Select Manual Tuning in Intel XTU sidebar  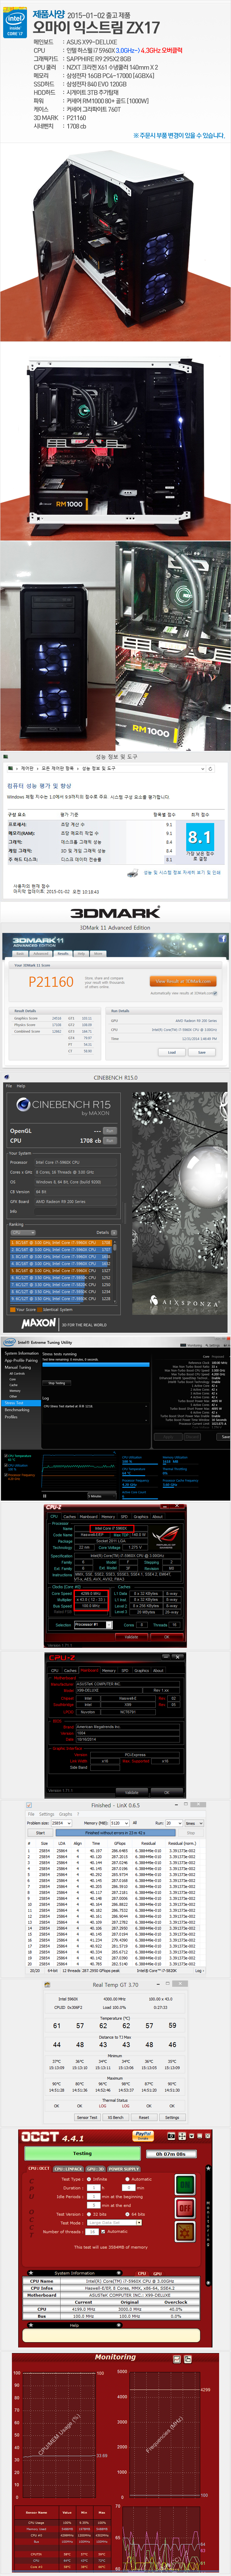(x=17, y=1367)
